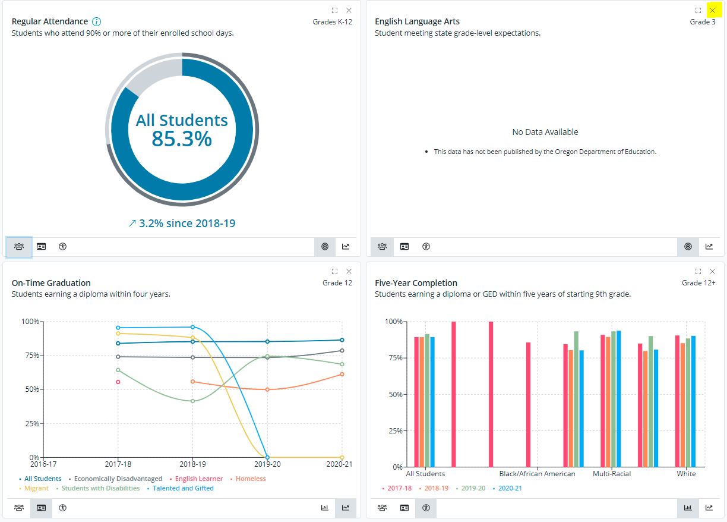Close the English Language Arts panel
The width and height of the screenshot is (727, 522).
coord(712,10)
